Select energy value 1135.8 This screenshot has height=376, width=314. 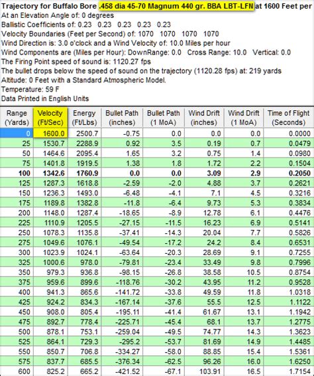point(84,233)
